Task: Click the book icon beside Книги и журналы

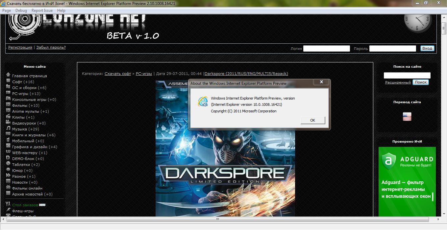Action: pos(8,134)
